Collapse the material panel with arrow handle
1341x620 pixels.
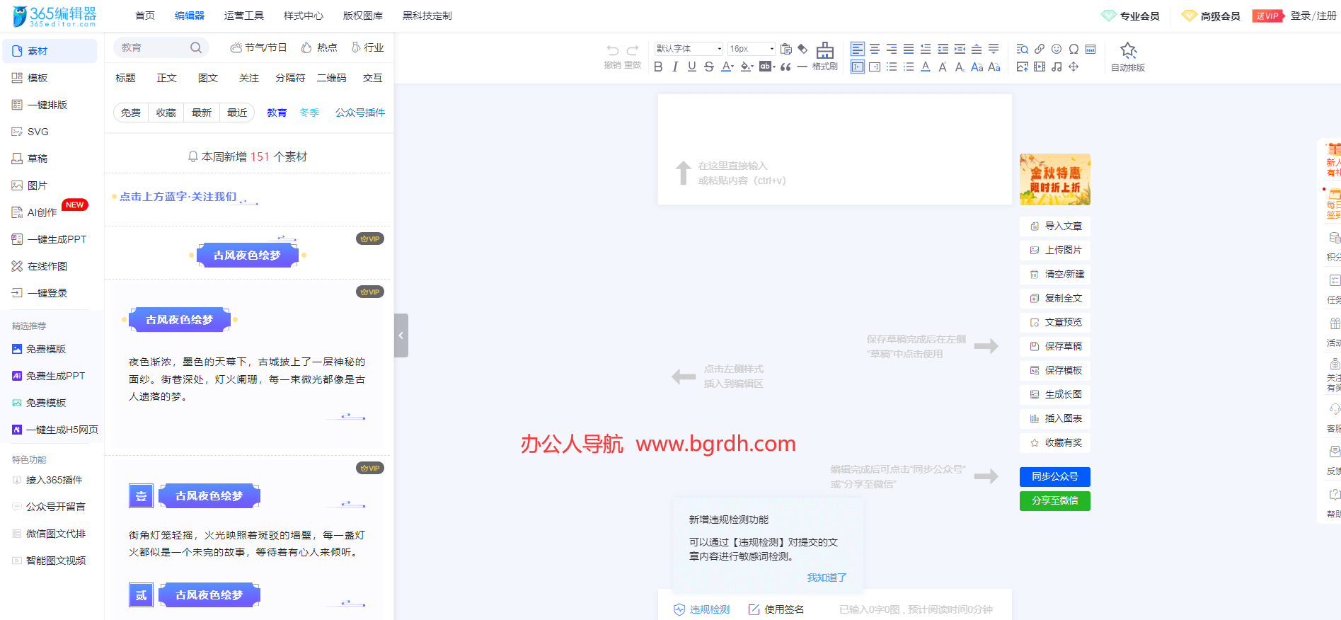pyautogui.click(x=401, y=335)
